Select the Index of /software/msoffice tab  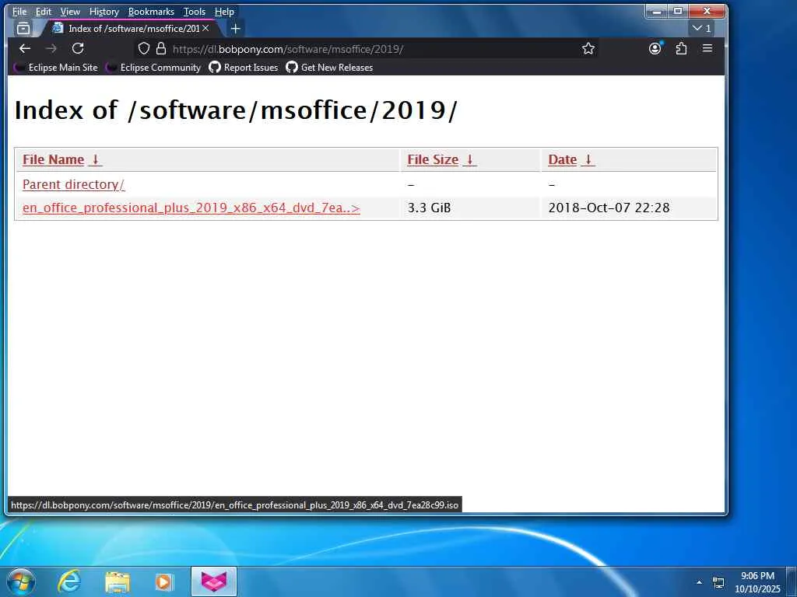[132, 29]
